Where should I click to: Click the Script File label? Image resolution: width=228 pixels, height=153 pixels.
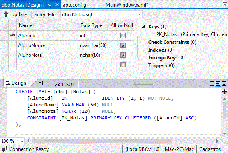(x=46, y=15)
